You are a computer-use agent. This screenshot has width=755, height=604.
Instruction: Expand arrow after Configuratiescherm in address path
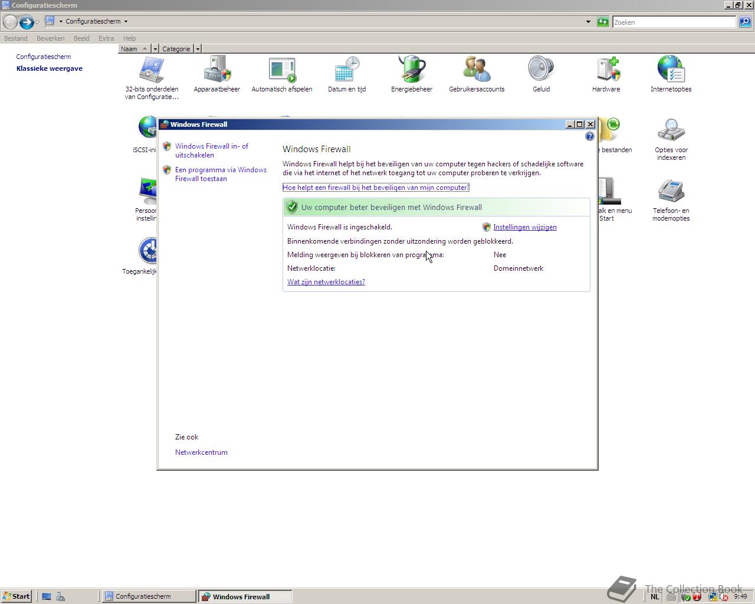[x=126, y=21]
